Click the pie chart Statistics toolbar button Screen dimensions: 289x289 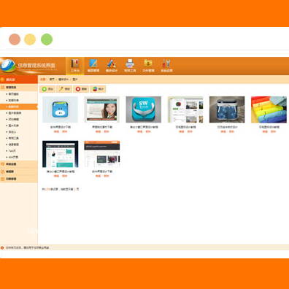point(98,89)
